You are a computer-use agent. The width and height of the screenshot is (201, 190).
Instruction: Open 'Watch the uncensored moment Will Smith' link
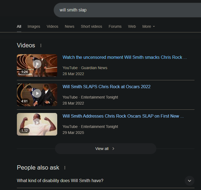coord(124,57)
